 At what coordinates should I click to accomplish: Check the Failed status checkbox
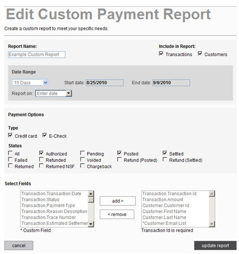pyautogui.click(x=10, y=159)
